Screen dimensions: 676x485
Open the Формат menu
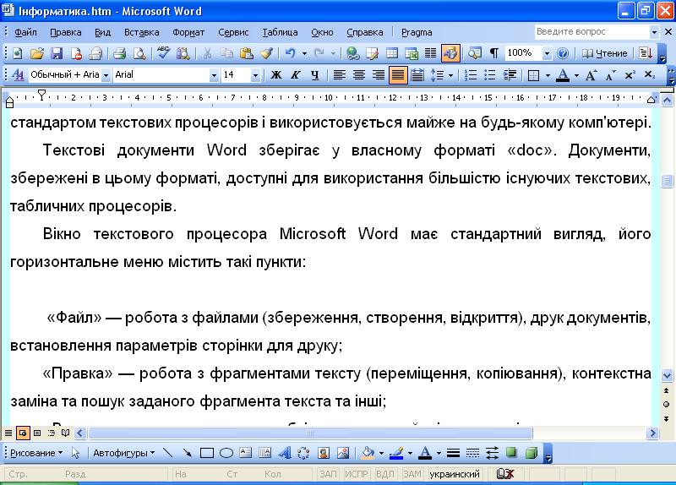(188, 32)
